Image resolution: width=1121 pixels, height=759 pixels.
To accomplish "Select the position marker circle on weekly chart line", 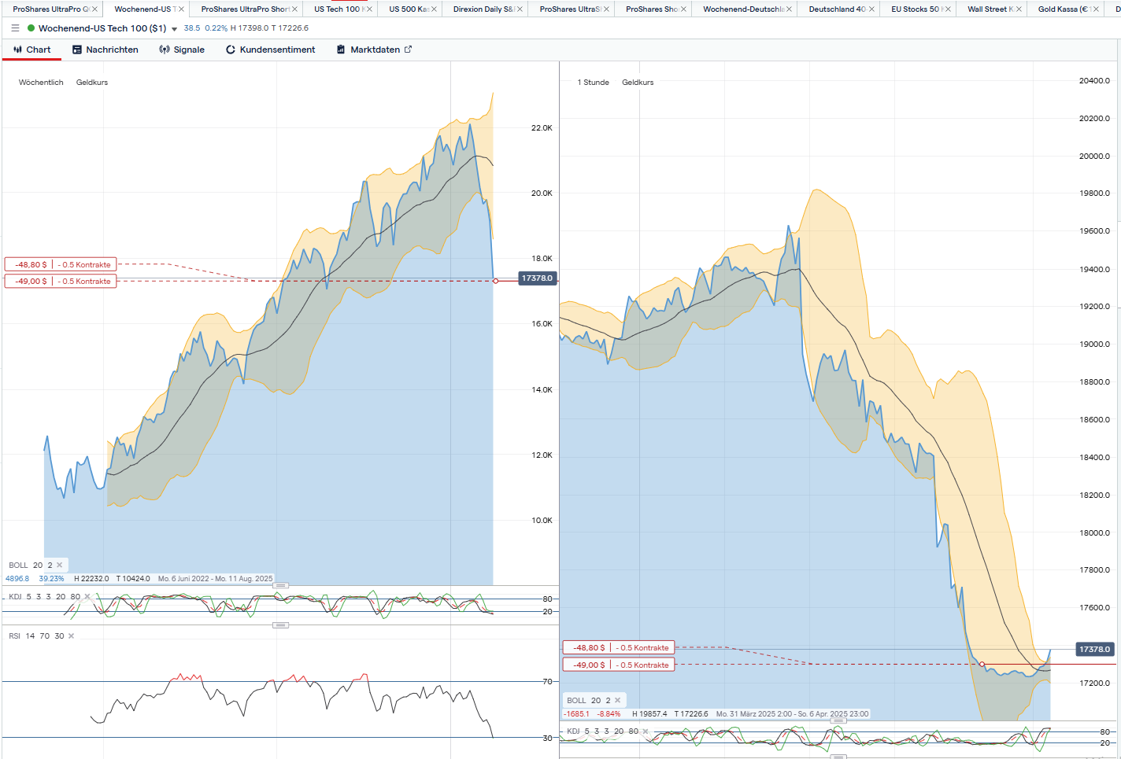I will (x=495, y=281).
